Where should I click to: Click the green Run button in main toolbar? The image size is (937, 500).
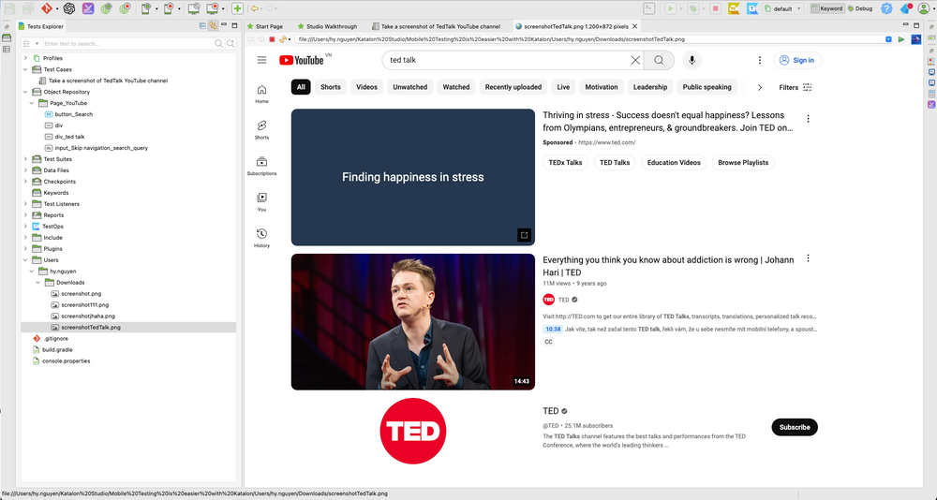(671, 8)
